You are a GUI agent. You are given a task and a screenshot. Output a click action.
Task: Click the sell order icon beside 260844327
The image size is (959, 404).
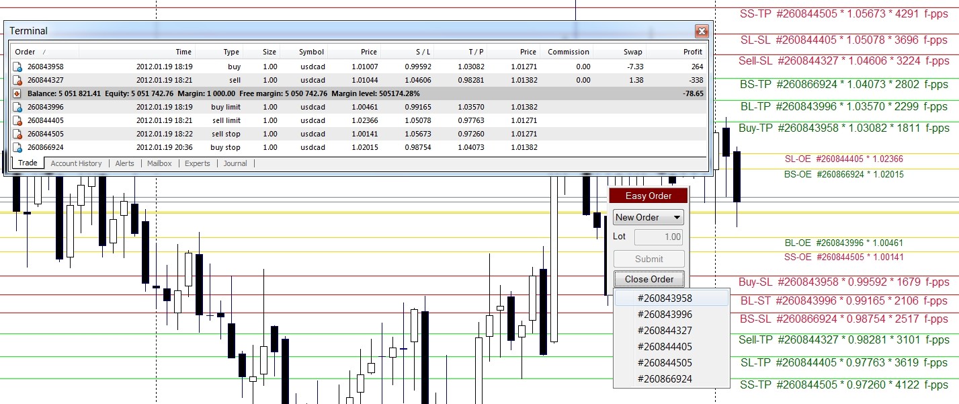[16, 80]
